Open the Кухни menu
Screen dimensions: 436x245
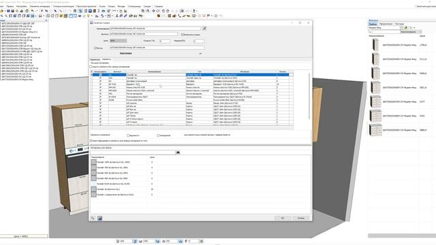(102, 6)
